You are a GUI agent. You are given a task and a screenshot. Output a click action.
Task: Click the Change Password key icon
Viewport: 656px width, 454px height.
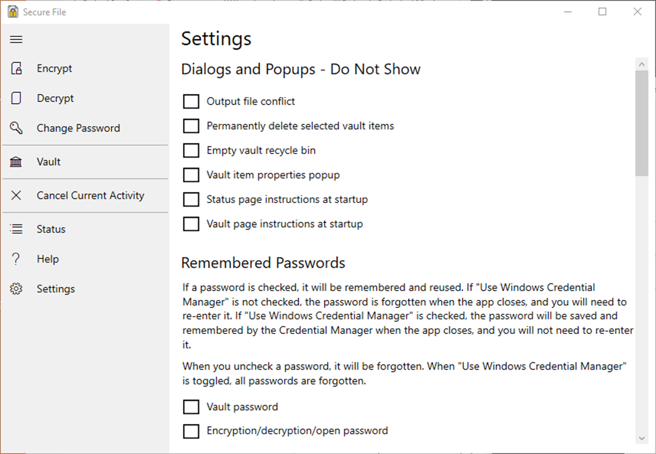16,128
